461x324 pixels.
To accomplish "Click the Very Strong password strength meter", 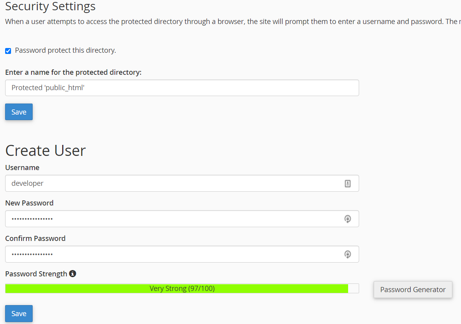I will tap(182, 289).
